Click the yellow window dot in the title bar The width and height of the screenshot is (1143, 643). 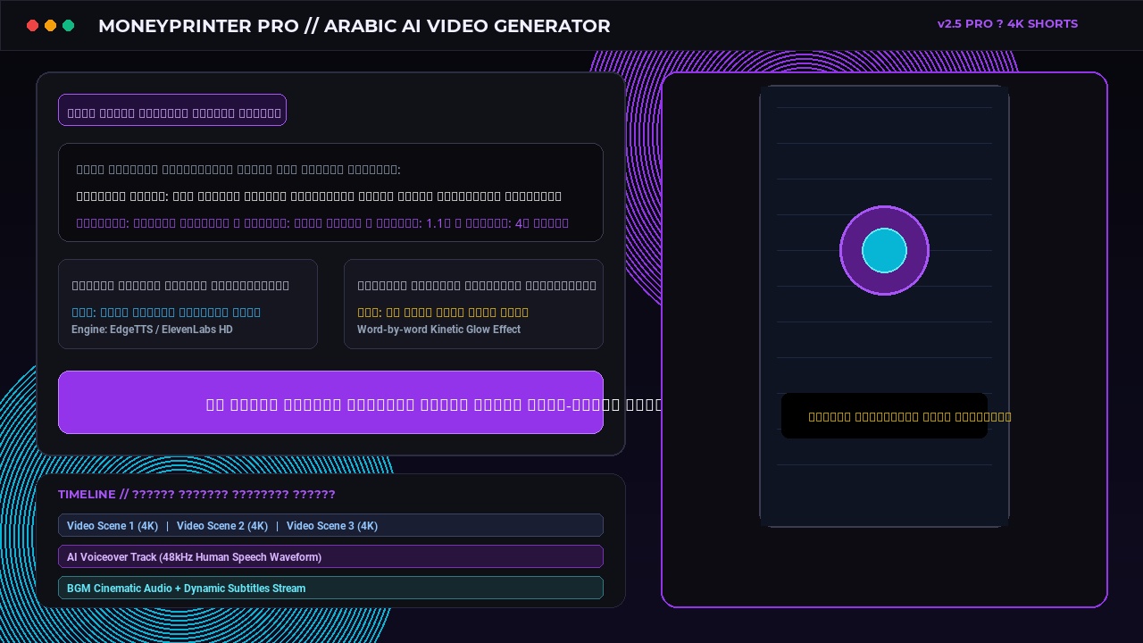(51, 26)
